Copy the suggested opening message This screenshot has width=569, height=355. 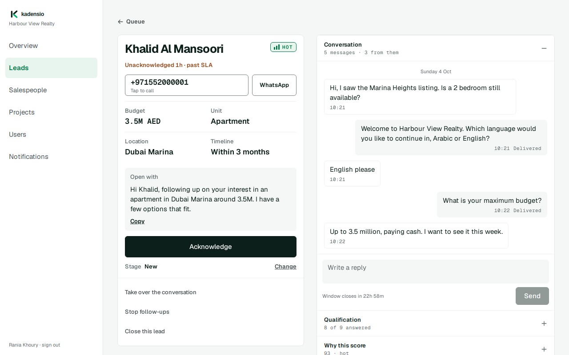point(137,221)
